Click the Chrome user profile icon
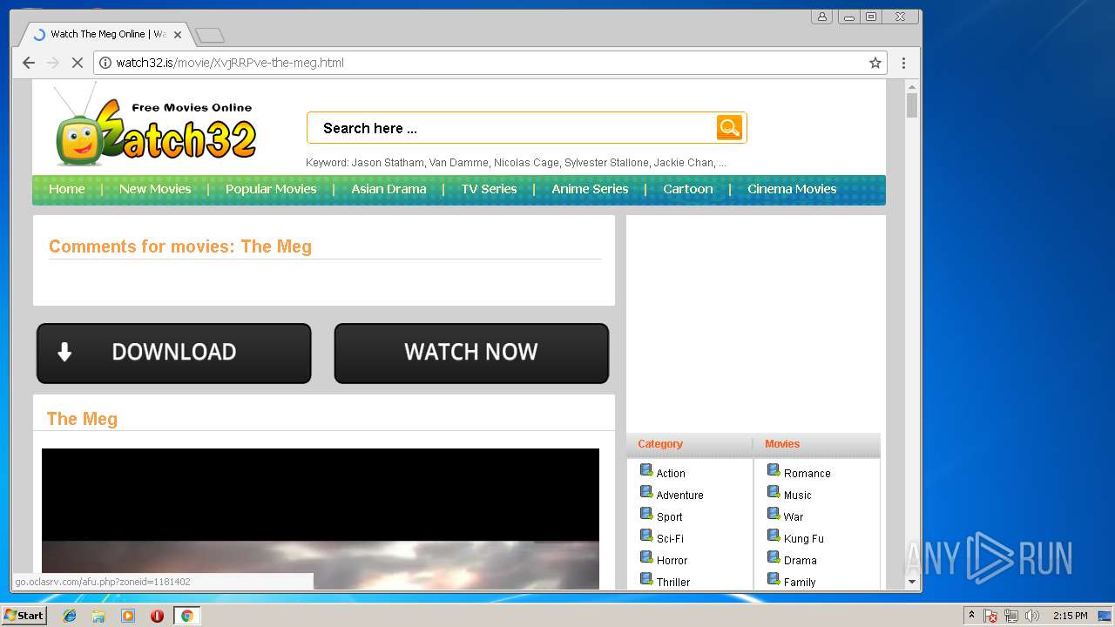Viewport: 1115px width, 627px height. (821, 17)
